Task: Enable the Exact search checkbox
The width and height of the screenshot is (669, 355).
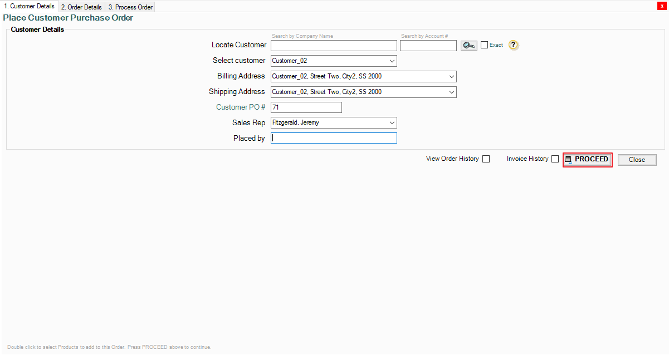Action: (x=484, y=45)
